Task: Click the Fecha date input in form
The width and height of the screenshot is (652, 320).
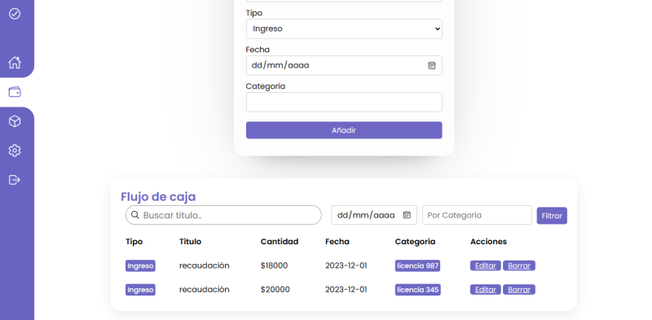Action: pyautogui.click(x=344, y=66)
